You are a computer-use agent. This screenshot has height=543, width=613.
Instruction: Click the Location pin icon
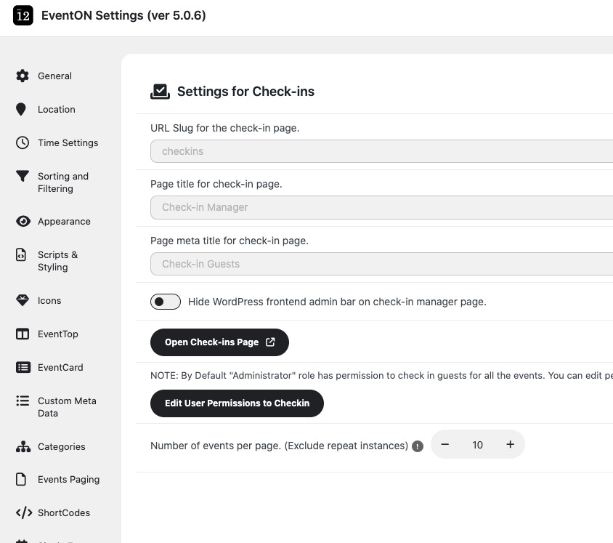[x=23, y=109]
